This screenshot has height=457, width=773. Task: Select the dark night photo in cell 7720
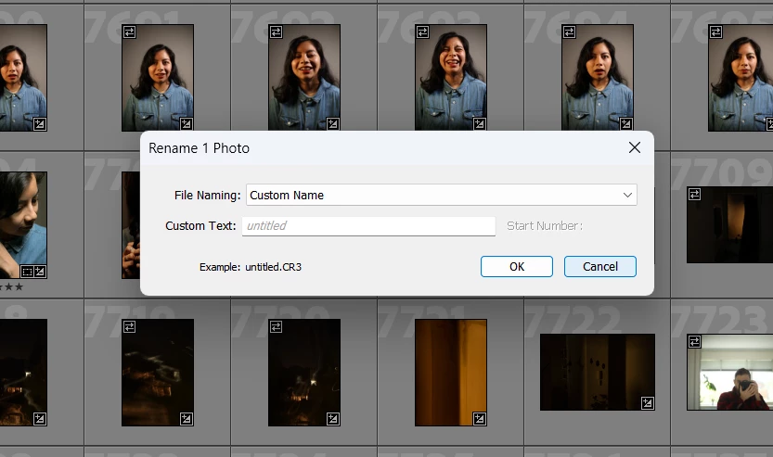coord(304,373)
